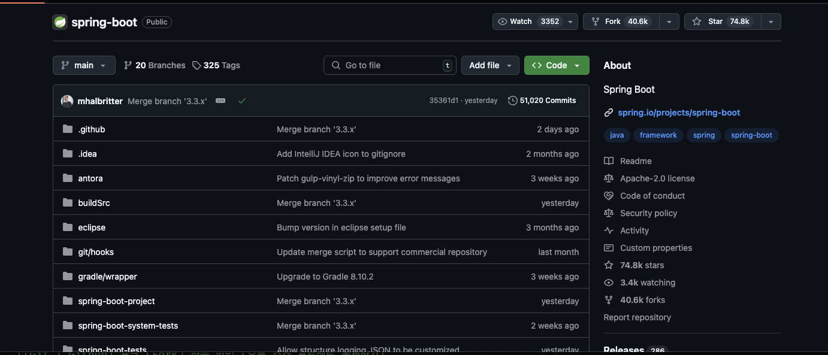Click the git/hooks folder icon

67,252
